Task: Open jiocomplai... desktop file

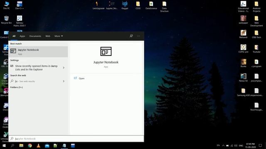Action: click(256, 78)
